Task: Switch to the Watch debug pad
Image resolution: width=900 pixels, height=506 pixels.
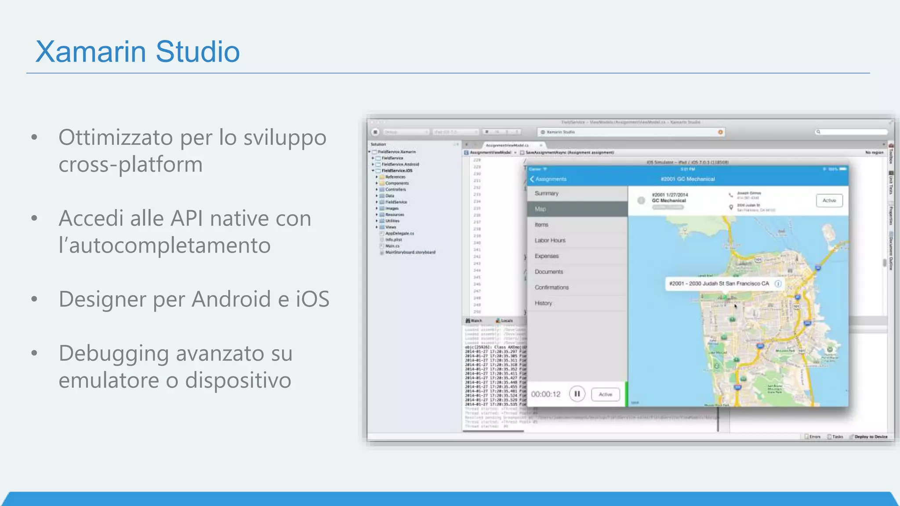Action: [474, 321]
